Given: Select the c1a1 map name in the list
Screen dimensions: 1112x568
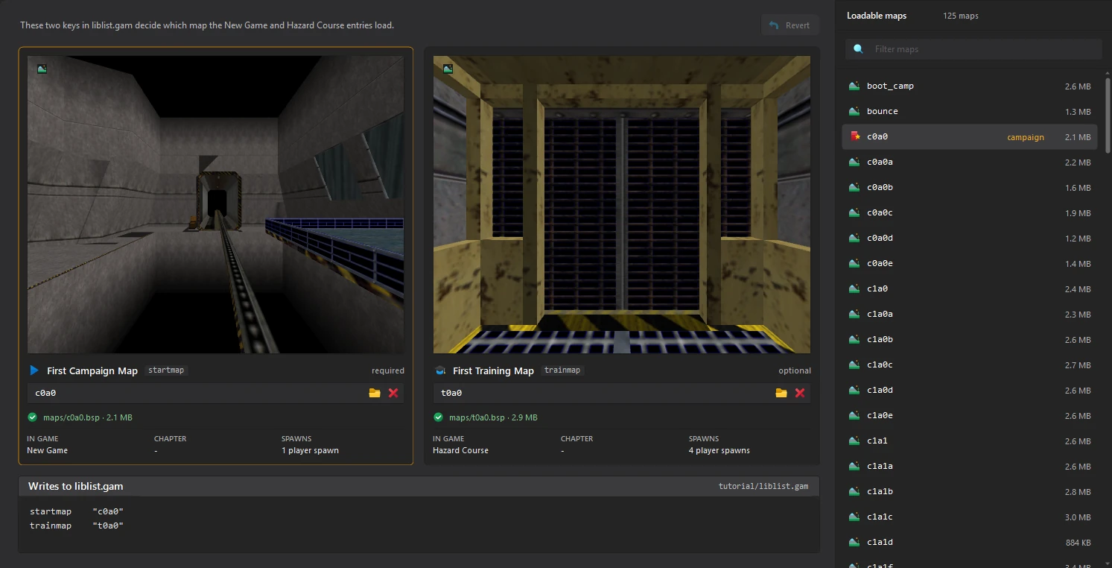Looking at the screenshot, I should click(877, 441).
